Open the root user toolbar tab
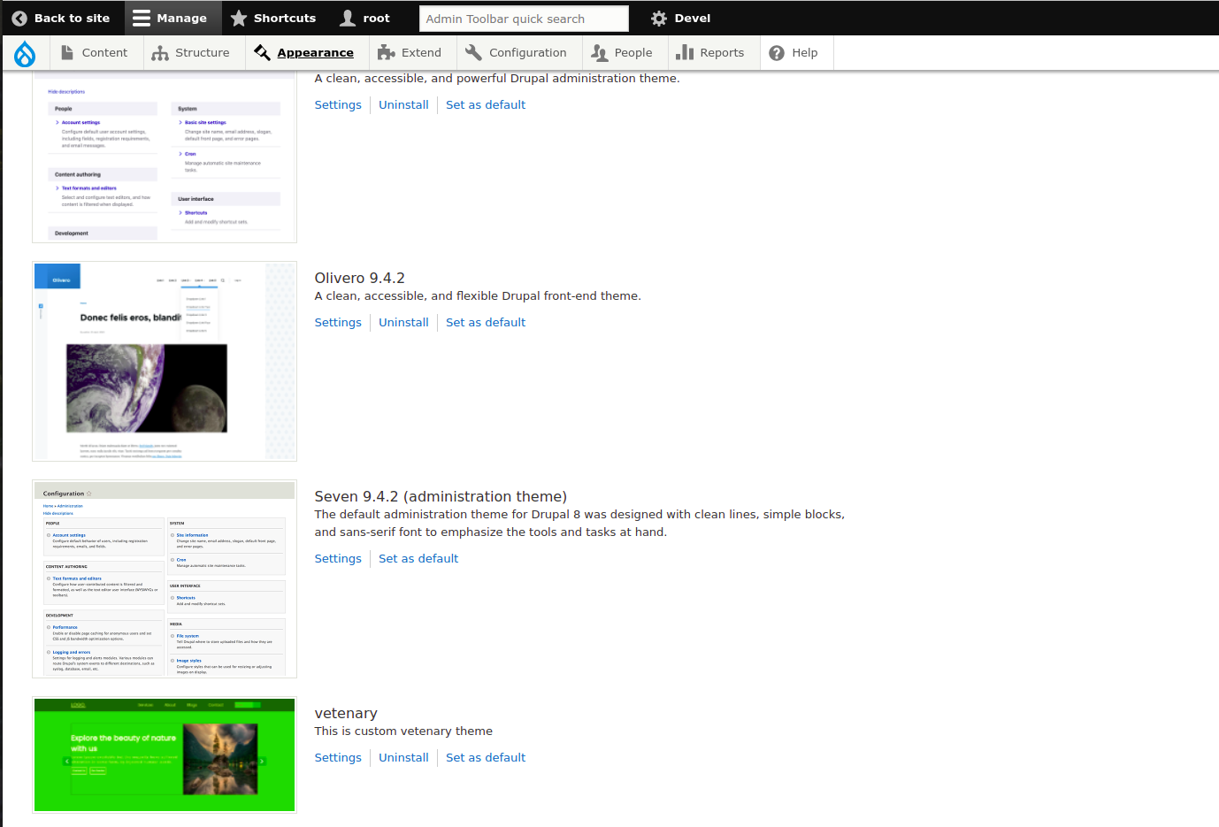Image resolution: width=1219 pixels, height=827 pixels. [x=364, y=18]
